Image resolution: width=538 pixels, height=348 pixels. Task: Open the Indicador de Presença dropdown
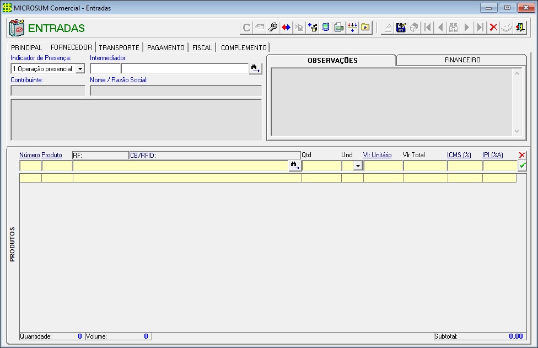(x=80, y=69)
